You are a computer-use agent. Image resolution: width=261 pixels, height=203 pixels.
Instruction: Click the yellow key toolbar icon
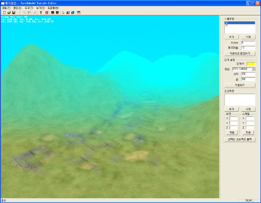(41, 13)
